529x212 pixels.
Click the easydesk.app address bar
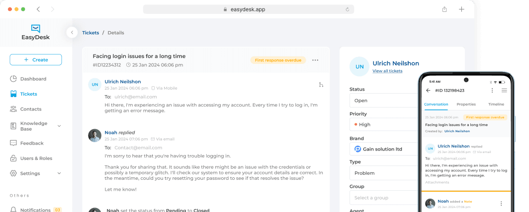click(x=248, y=9)
